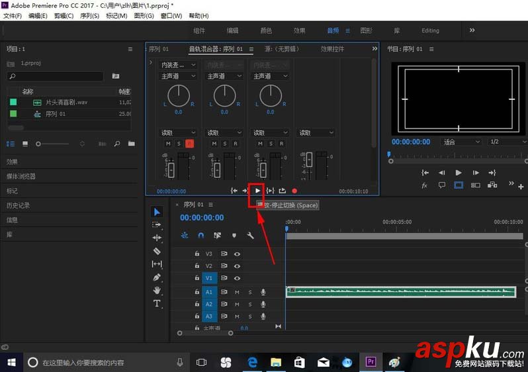Open the 媒体浏览器 panel
528x372 pixels.
[21, 176]
